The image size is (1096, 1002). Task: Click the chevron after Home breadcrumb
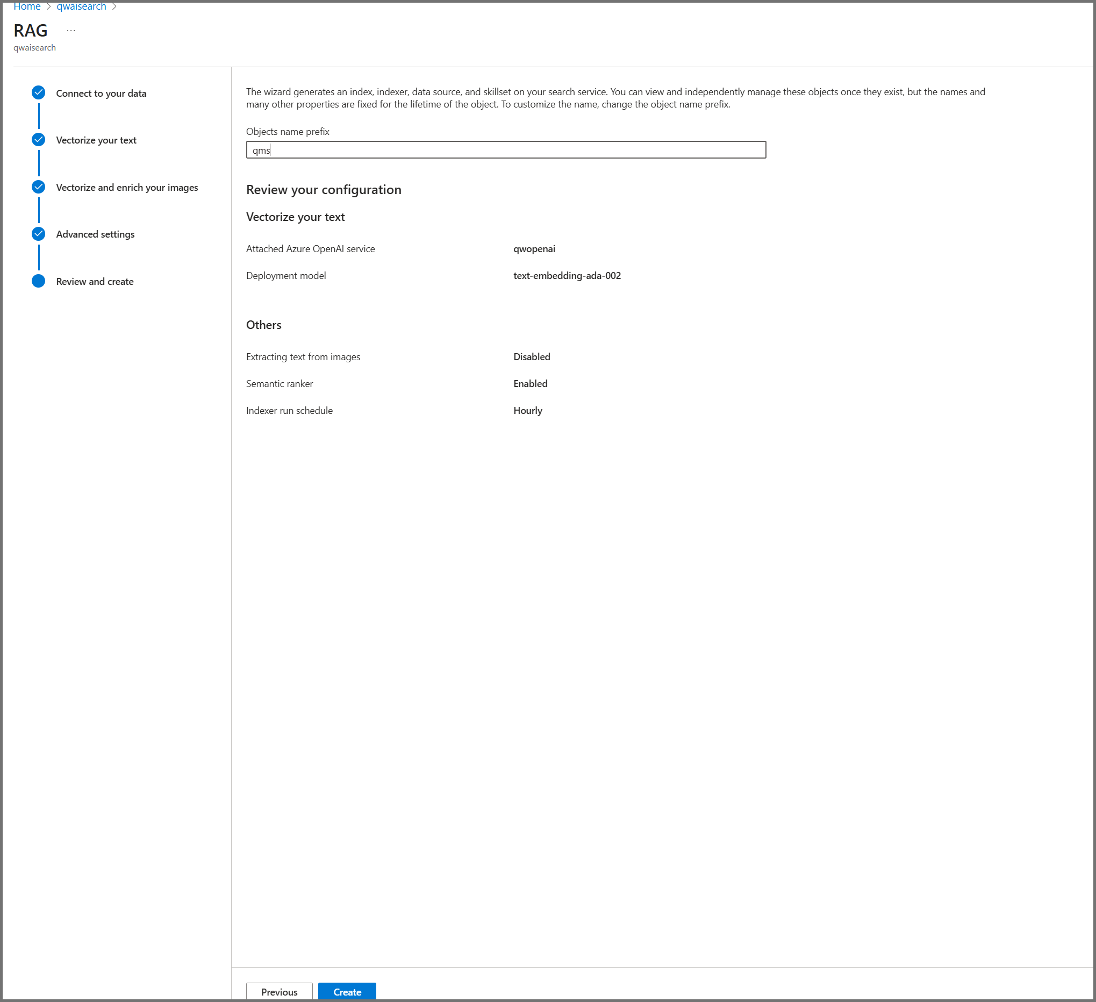click(48, 6)
